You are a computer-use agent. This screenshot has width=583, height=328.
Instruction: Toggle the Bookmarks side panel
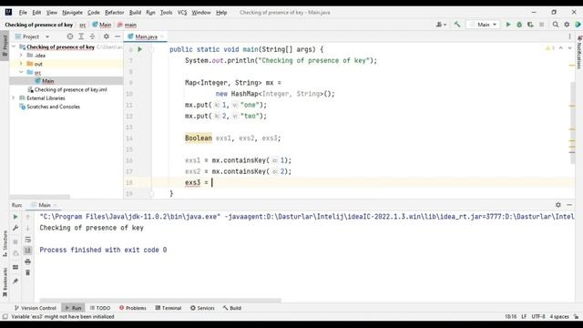click(x=5, y=282)
